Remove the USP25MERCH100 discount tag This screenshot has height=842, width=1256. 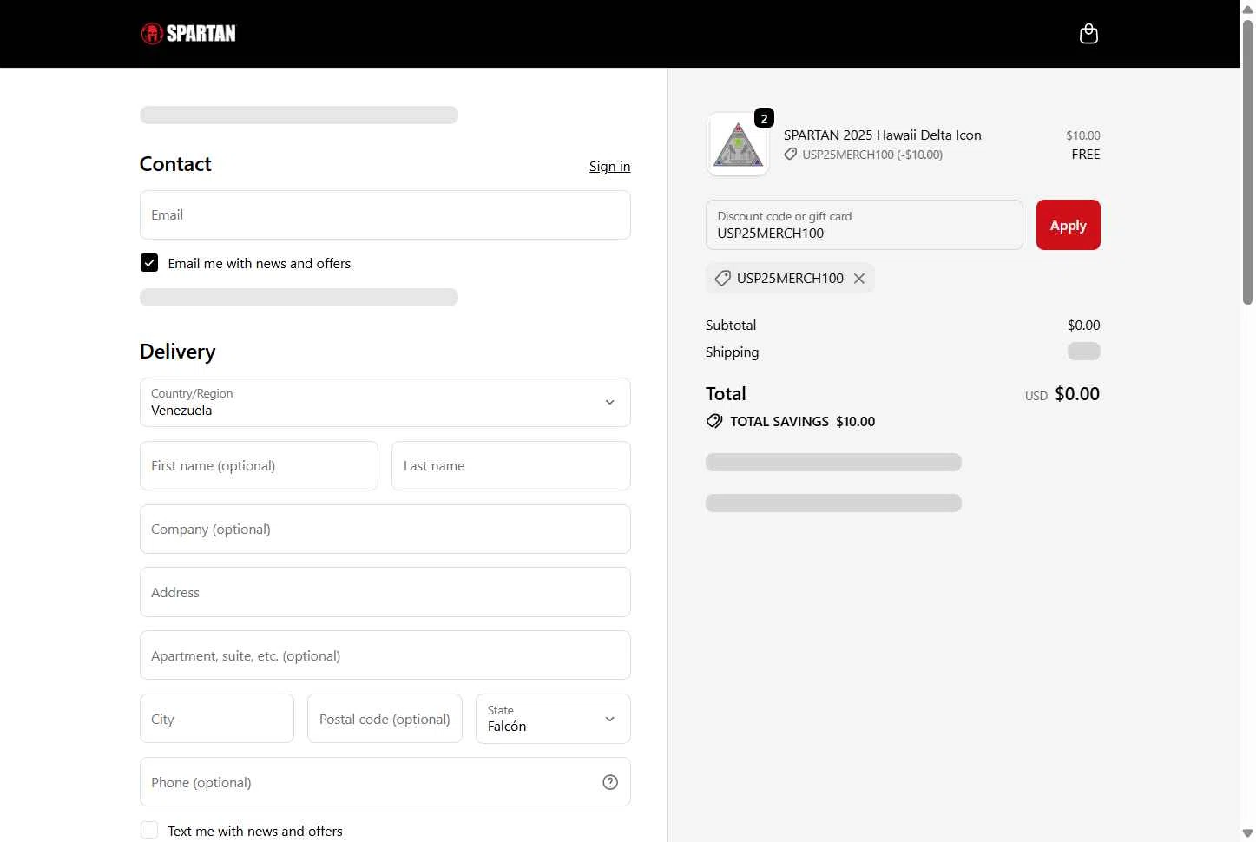[859, 279]
